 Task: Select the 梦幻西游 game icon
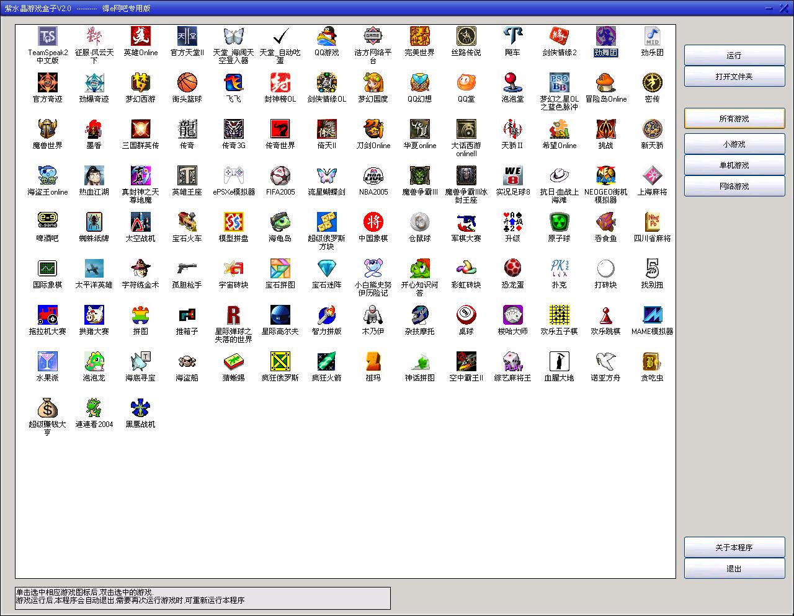click(141, 82)
